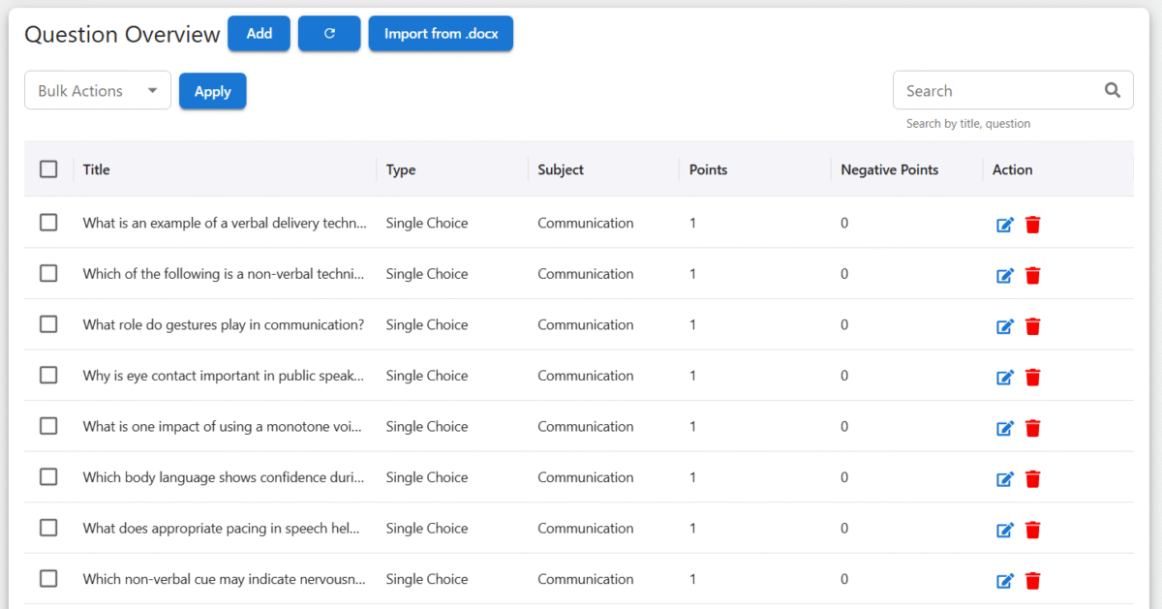Viewport: 1162px width, 609px height.
Task: Click the search magnifier icon
Action: click(1113, 91)
